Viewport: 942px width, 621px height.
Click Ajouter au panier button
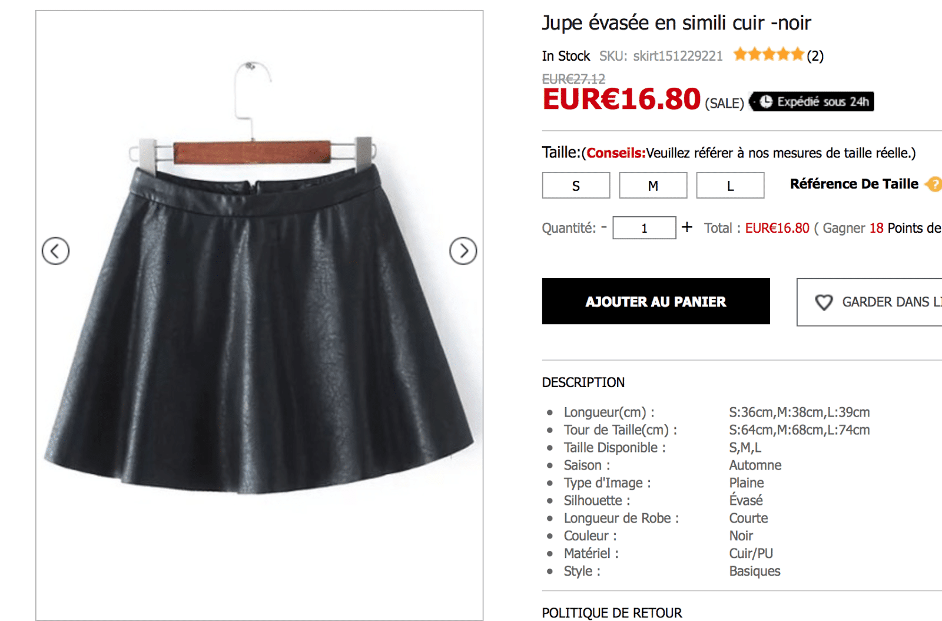coord(656,301)
